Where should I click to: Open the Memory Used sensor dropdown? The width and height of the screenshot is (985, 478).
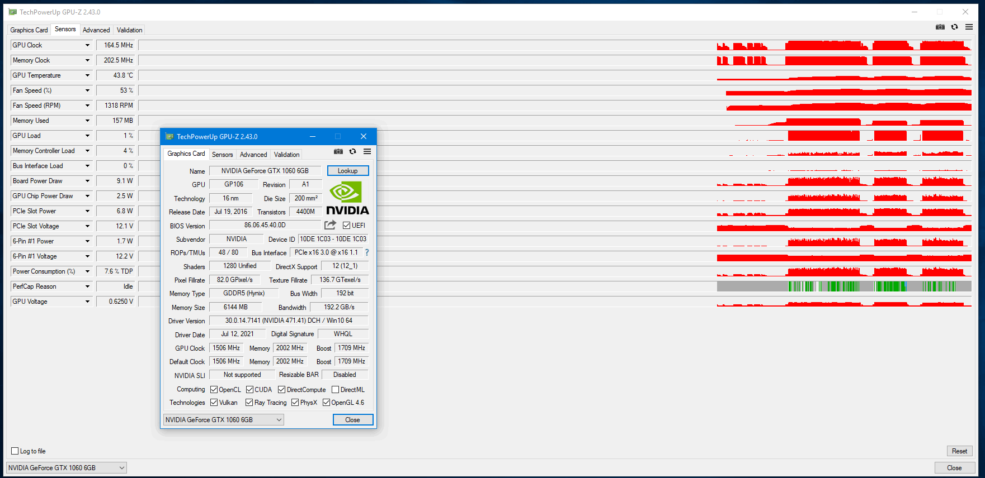coord(87,121)
